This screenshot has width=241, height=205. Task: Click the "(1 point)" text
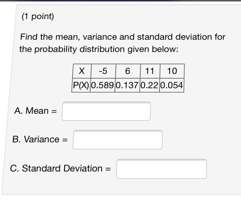(38, 16)
